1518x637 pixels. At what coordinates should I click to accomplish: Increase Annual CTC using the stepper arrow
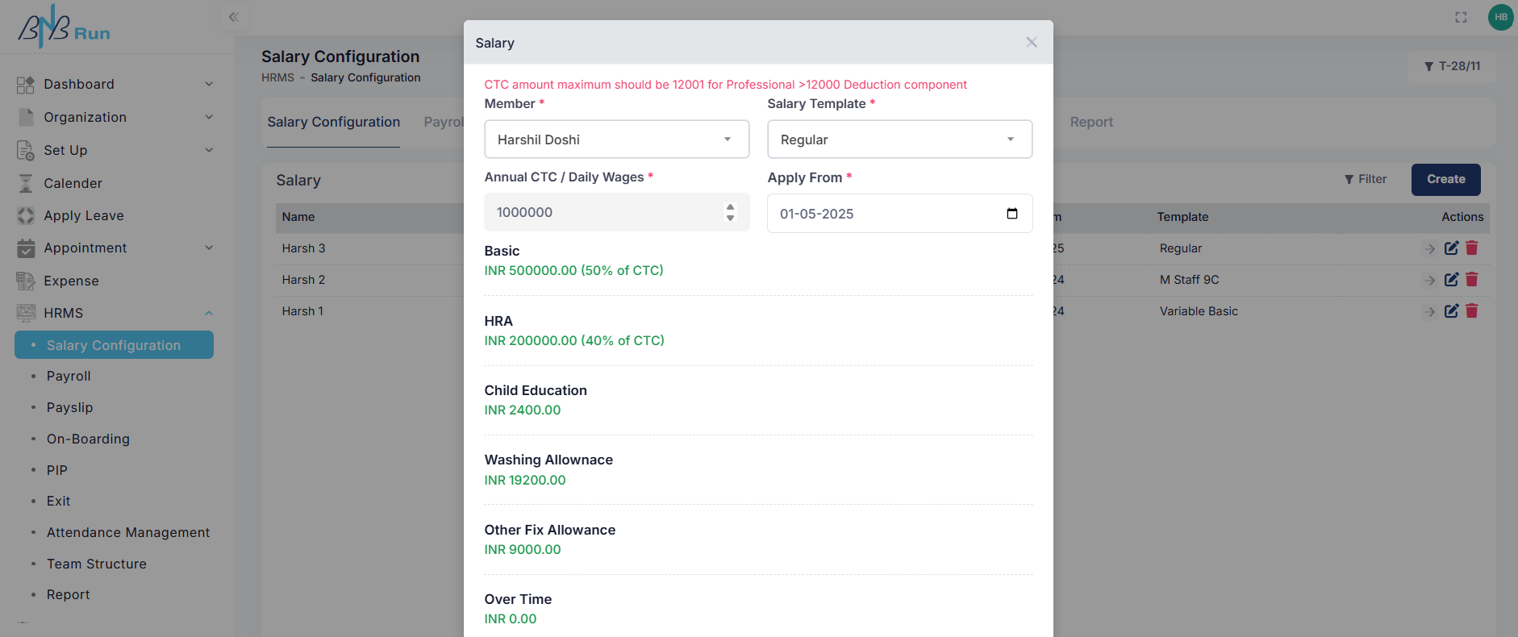tap(730, 207)
